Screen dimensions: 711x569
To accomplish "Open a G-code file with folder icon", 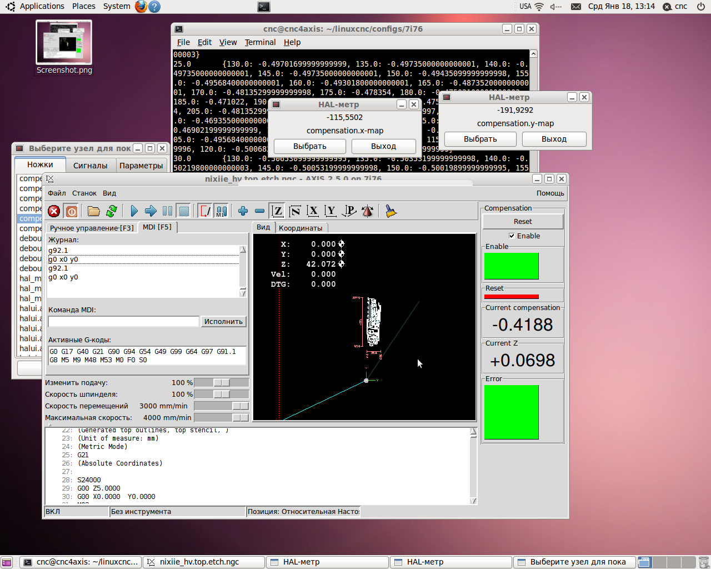I will click(93, 211).
